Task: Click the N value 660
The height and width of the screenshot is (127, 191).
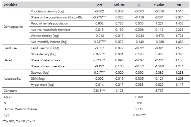Action: click(139, 103)
